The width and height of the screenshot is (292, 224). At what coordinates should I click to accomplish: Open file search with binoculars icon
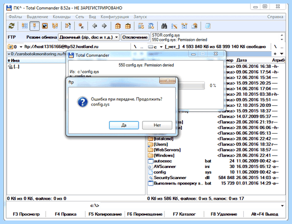click(164, 26)
